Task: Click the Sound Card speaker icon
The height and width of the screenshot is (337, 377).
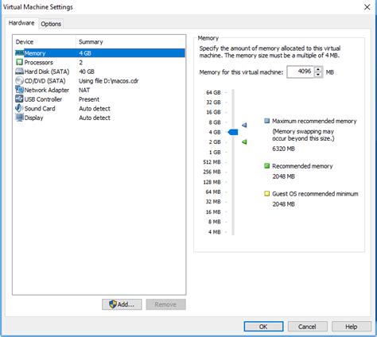Action: [x=19, y=108]
